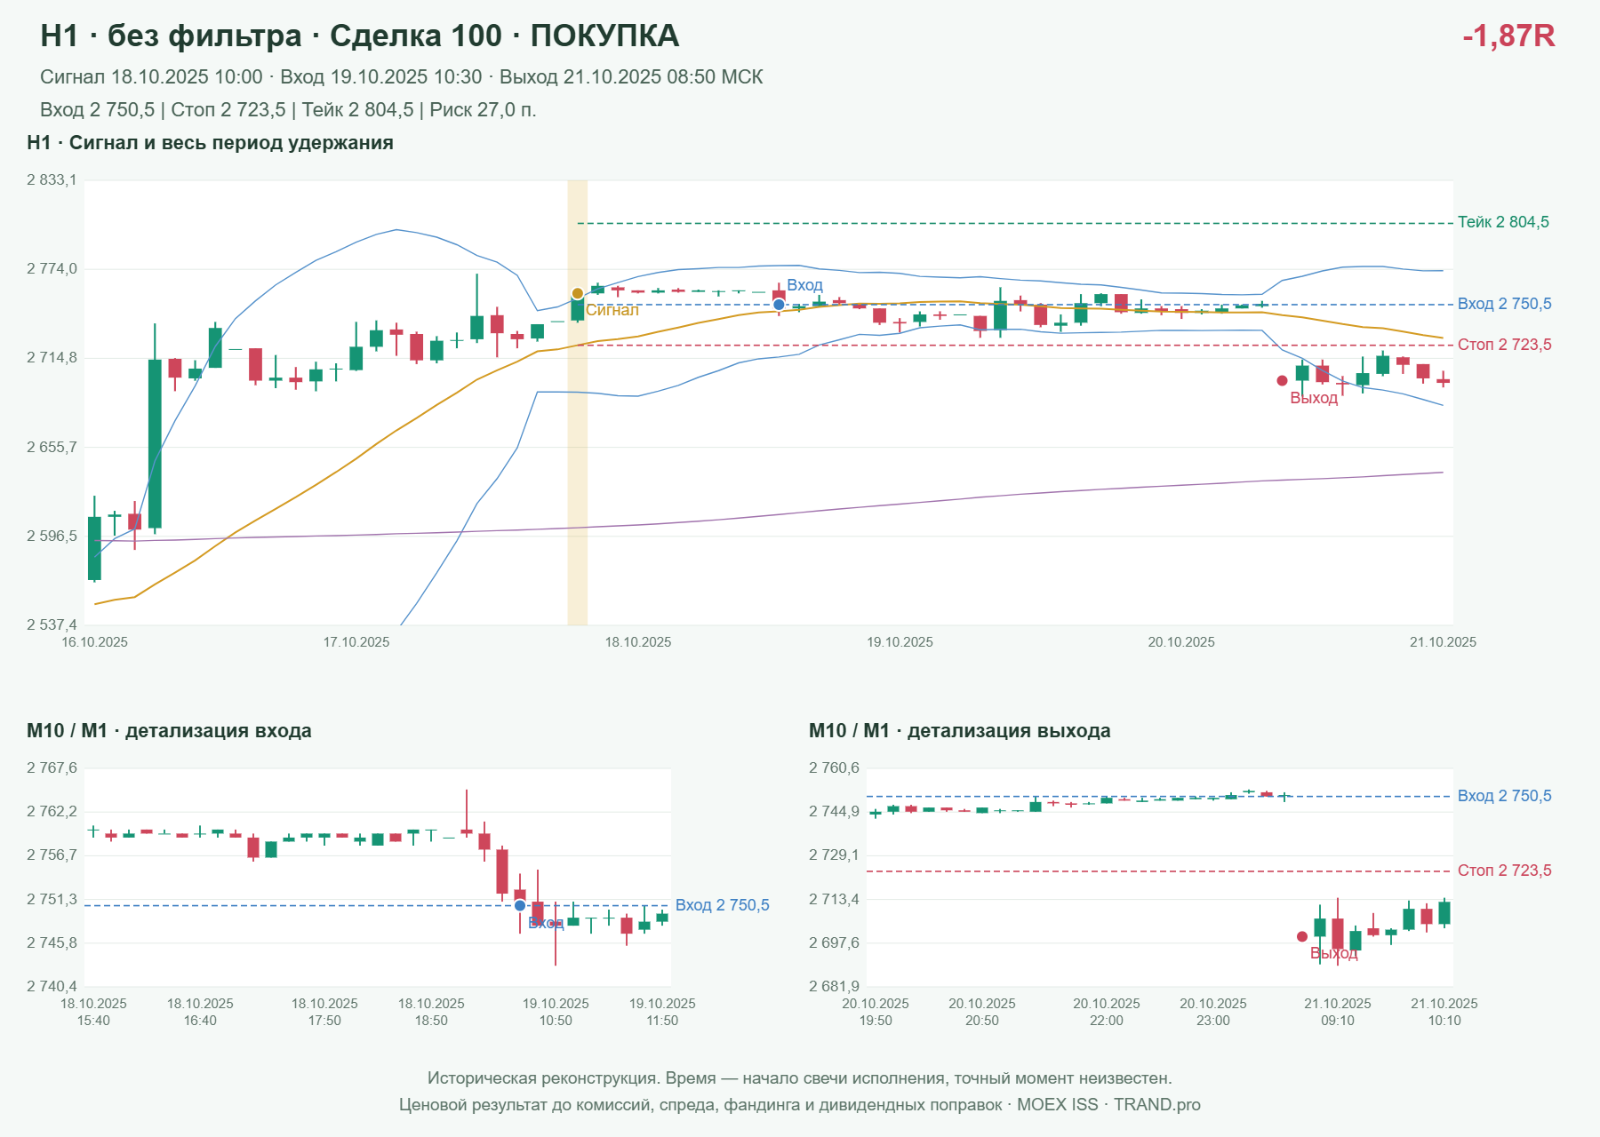
Task: Click the Выход text label on H1 chart
Action: click(1314, 398)
